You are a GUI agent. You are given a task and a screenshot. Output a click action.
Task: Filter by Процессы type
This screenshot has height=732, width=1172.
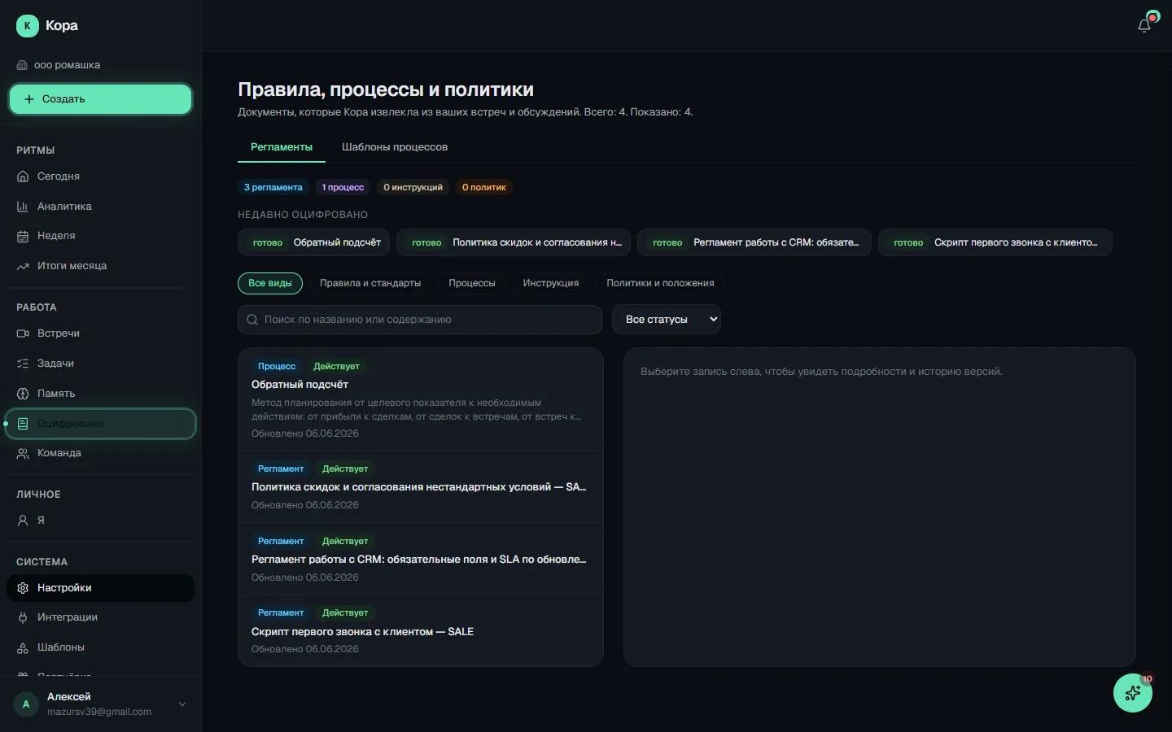point(472,283)
